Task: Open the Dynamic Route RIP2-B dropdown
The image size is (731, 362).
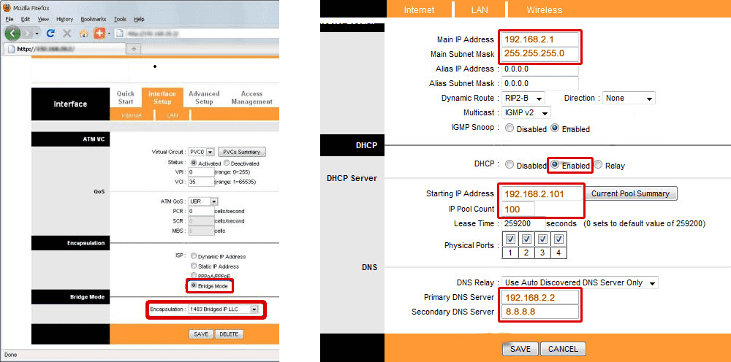Action: (x=523, y=99)
